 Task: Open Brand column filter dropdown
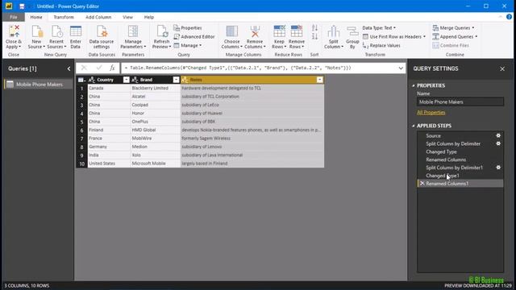(x=176, y=80)
